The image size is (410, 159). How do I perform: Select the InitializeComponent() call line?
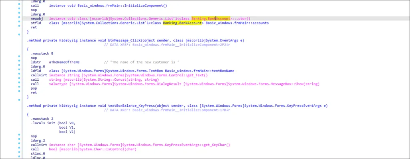[99, 6]
